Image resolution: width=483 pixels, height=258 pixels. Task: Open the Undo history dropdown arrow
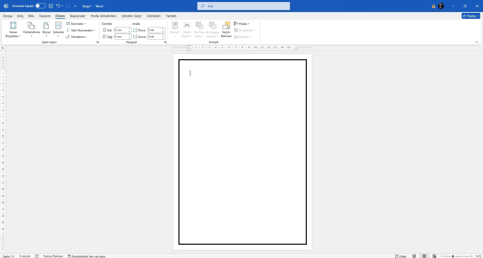point(62,6)
